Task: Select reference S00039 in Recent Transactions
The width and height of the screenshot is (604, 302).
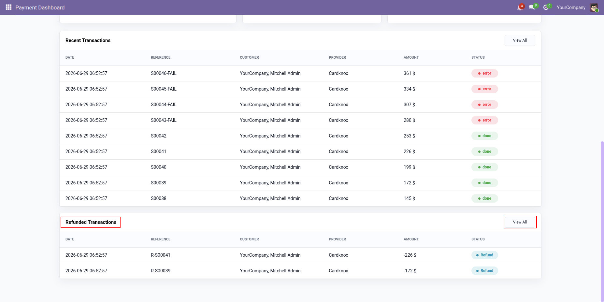Action: click(x=159, y=183)
